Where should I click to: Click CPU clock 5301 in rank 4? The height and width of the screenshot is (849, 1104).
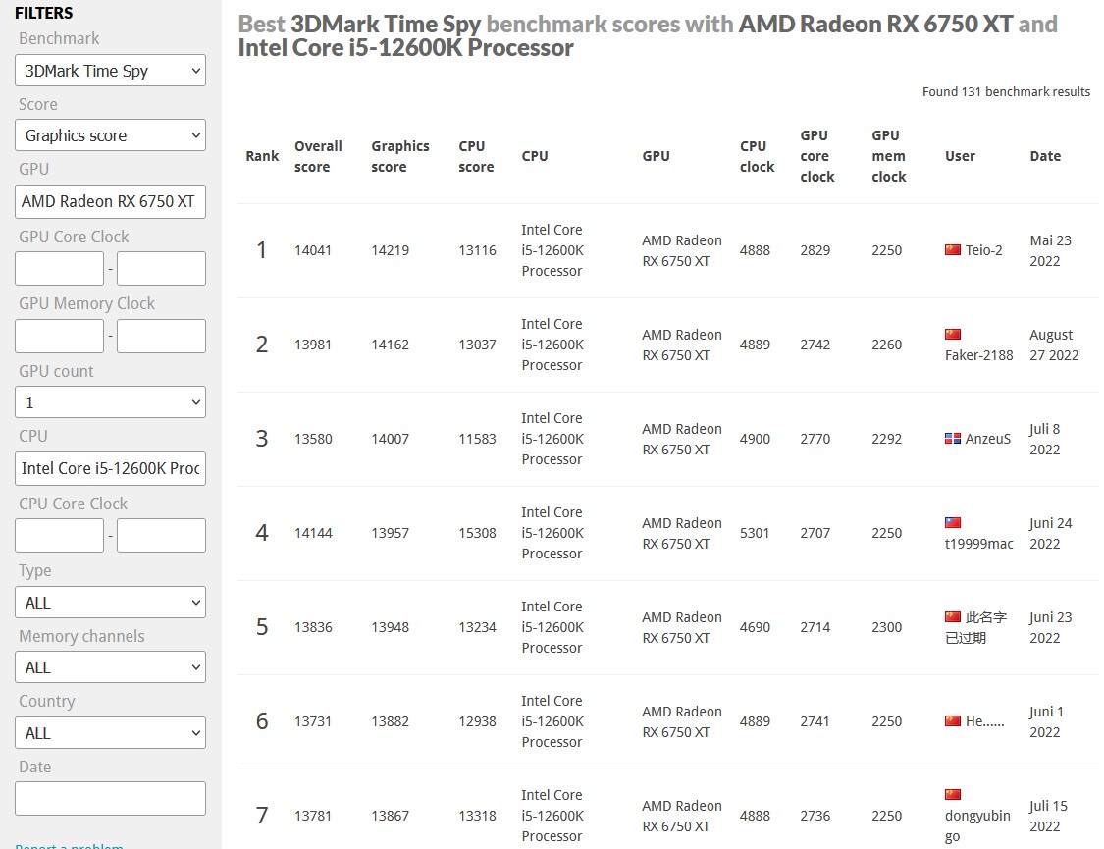click(x=754, y=533)
